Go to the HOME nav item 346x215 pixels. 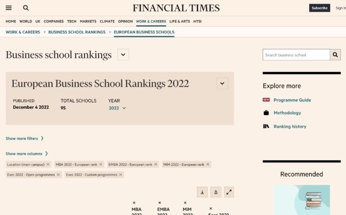11,22
